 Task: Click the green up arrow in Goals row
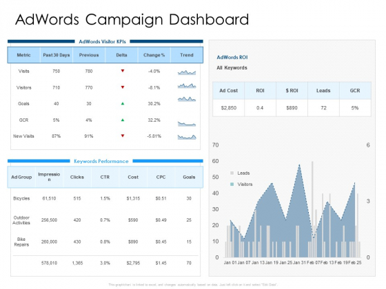point(123,103)
